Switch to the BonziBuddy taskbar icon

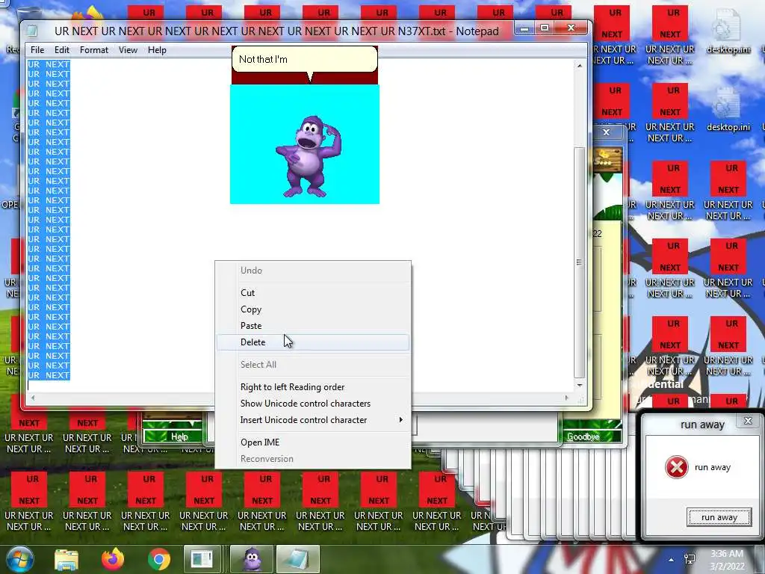point(252,560)
